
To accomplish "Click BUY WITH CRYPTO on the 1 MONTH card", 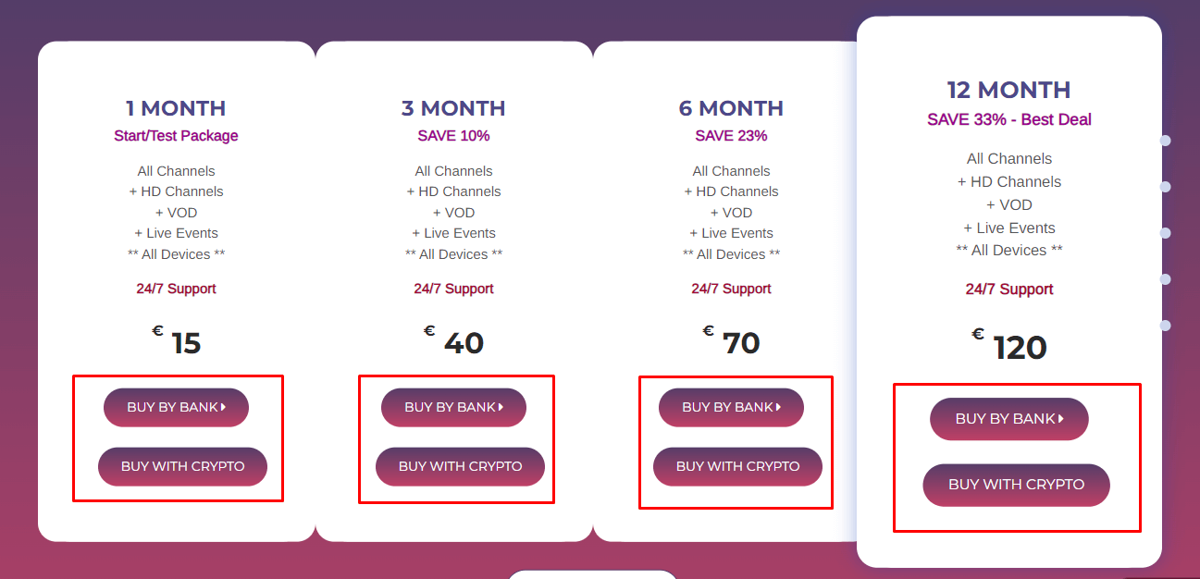I will (x=182, y=466).
